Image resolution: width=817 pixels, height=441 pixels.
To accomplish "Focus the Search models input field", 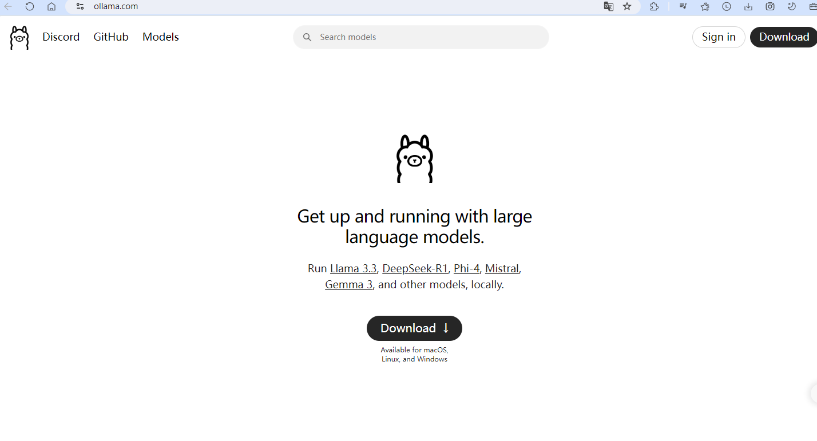I will click(421, 37).
